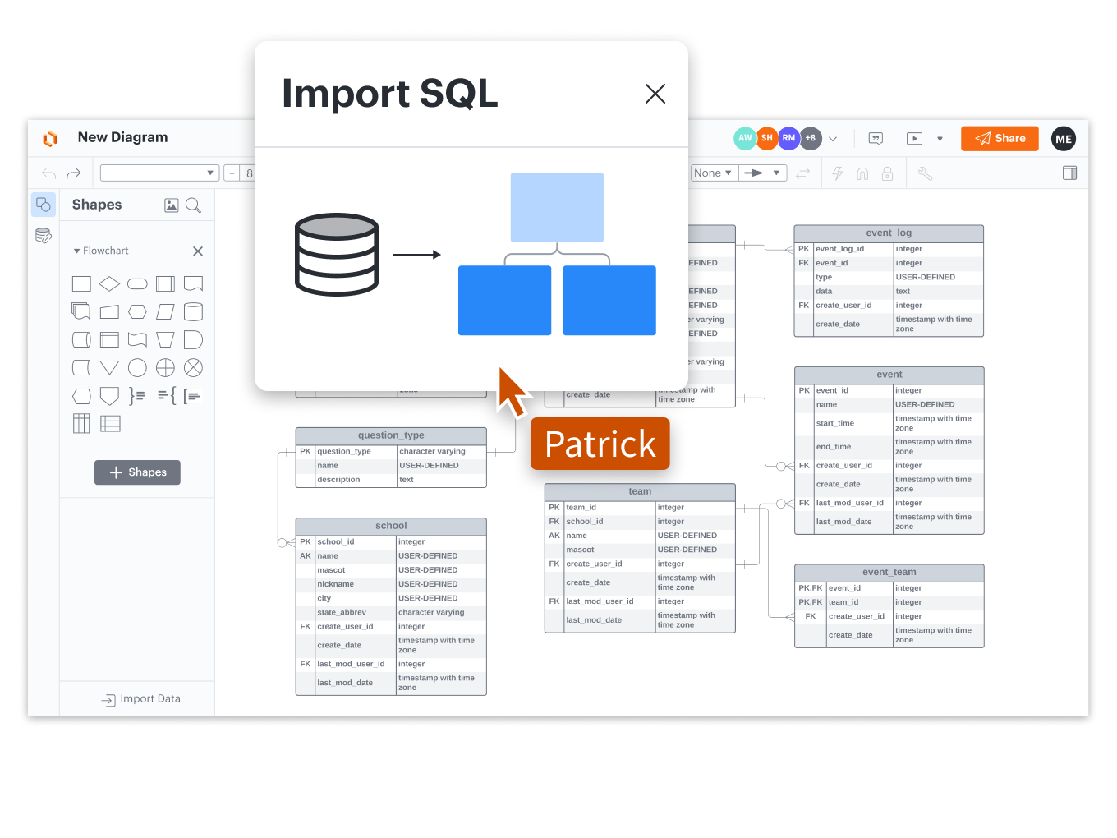Click the undo arrow

(48, 173)
